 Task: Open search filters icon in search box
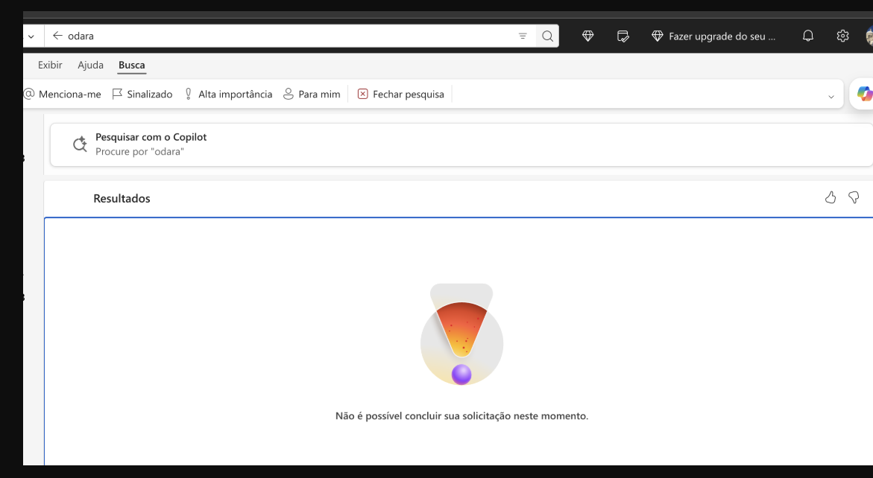(x=523, y=36)
